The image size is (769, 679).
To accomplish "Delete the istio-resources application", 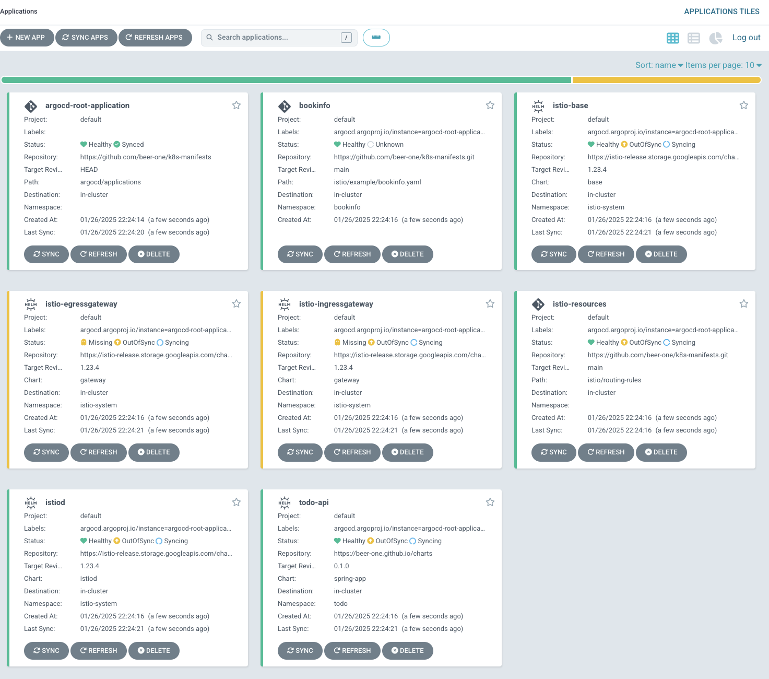I will coord(661,452).
